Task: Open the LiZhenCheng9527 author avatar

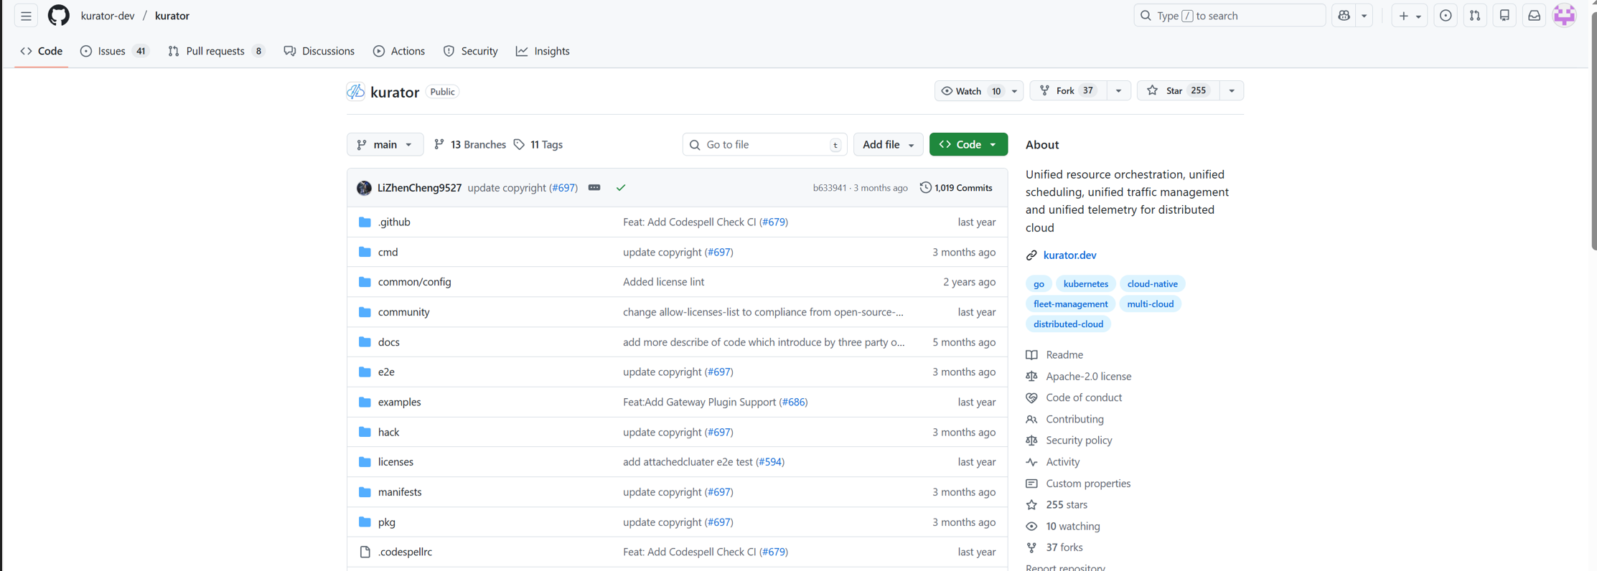Action: tap(364, 188)
